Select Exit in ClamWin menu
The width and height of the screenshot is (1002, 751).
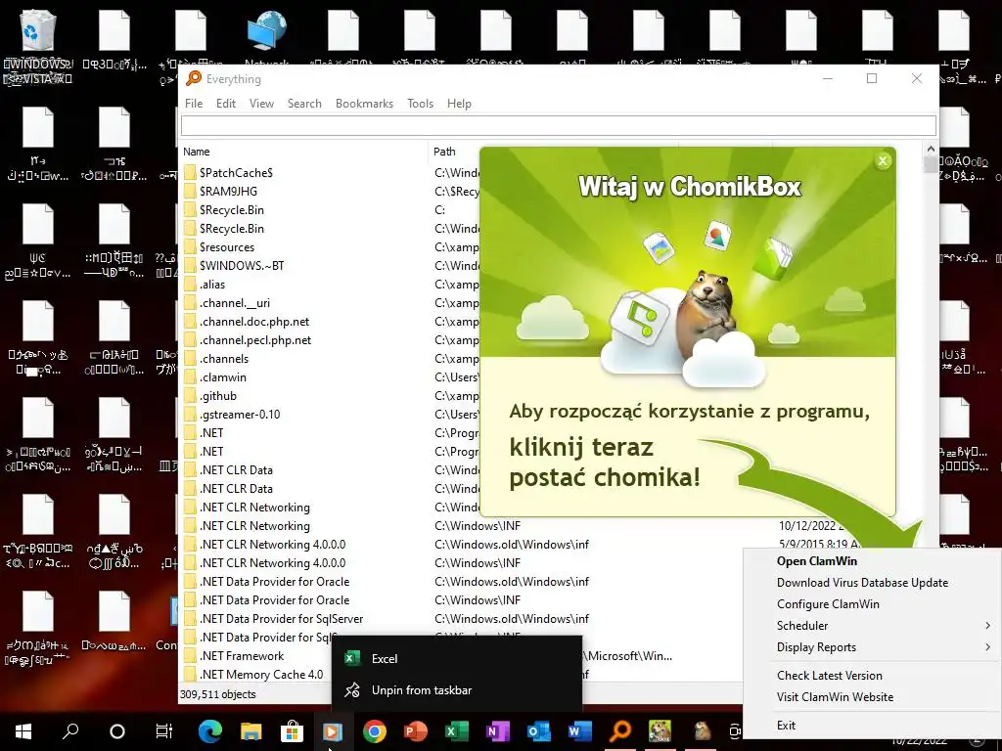pos(786,725)
